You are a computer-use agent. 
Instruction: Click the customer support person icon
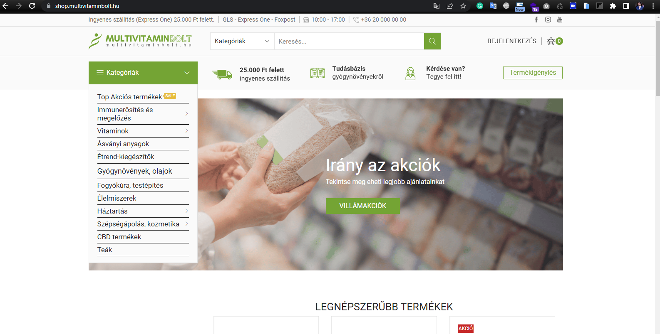point(410,74)
